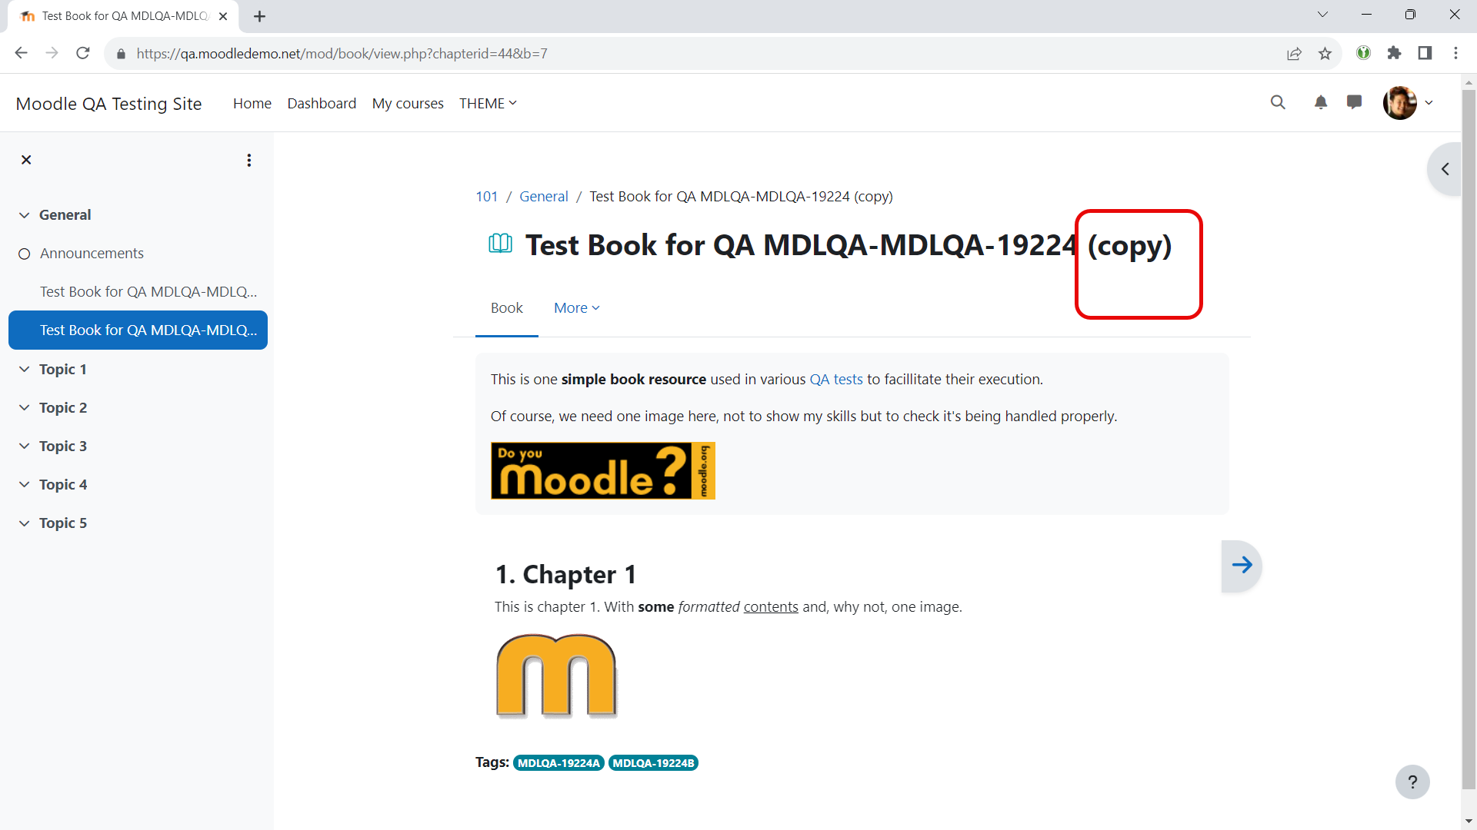Open the site search icon

[x=1278, y=102]
